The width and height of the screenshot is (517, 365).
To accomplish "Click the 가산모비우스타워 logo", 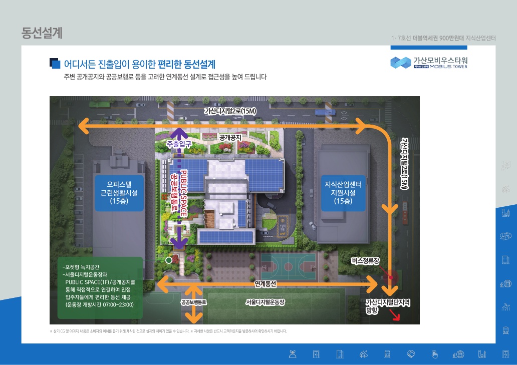I will tap(428, 63).
